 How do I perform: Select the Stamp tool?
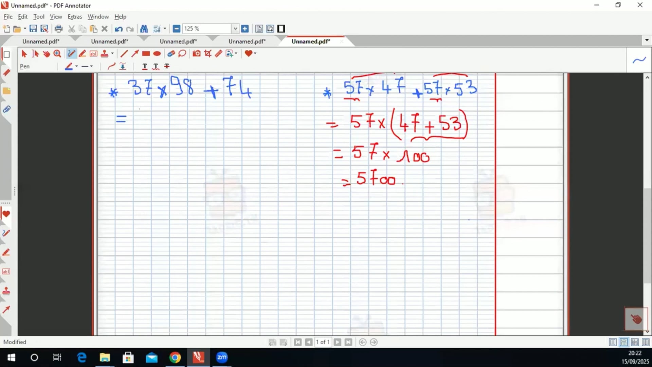tap(105, 54)
